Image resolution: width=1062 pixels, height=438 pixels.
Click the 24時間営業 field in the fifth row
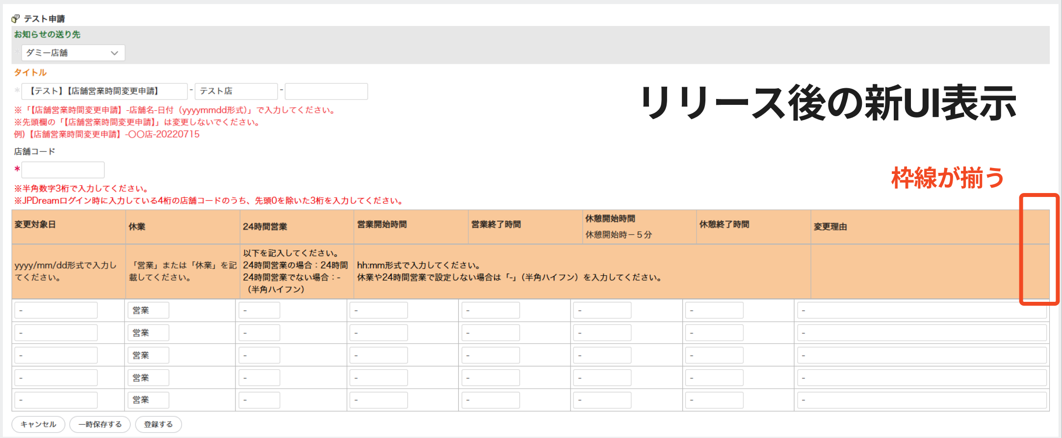click(259, 400)
